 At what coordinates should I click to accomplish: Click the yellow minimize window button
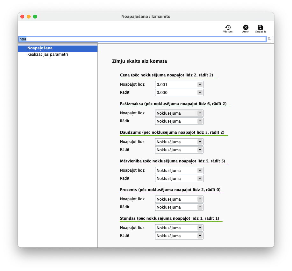click(29, 17)
